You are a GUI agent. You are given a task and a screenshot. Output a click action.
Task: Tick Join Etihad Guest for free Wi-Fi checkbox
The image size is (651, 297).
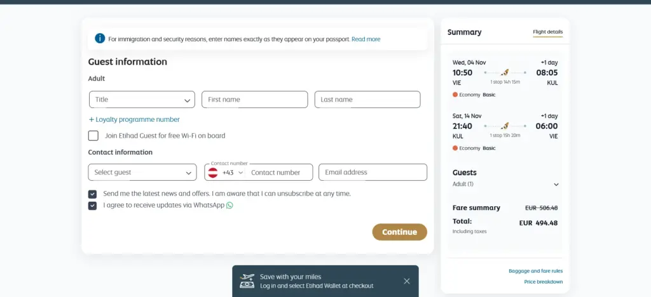pyautogui.click(x=93, y=135)
